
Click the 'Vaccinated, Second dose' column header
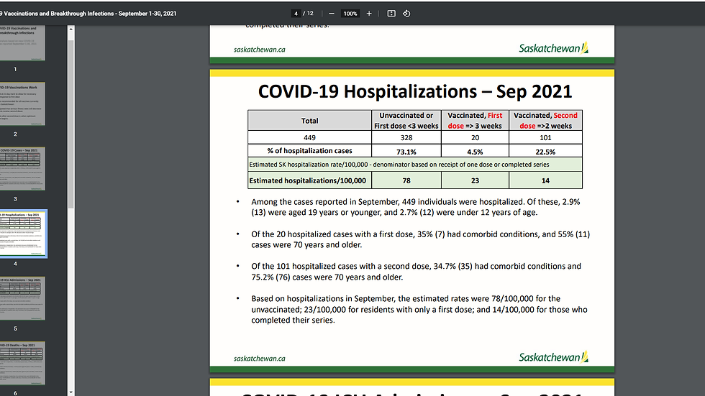click(x=545, y=120)
